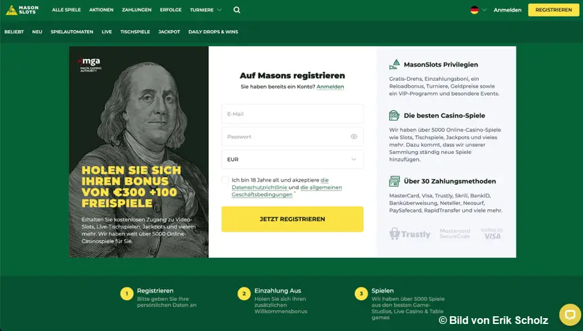This screenshot has height=331, width=583.
Task: Open the live chat bubble icon
Action: click(x=570, y=315)
